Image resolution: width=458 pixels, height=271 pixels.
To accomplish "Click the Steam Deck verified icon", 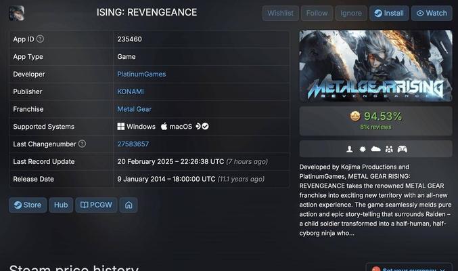I will tap(202, 127).
